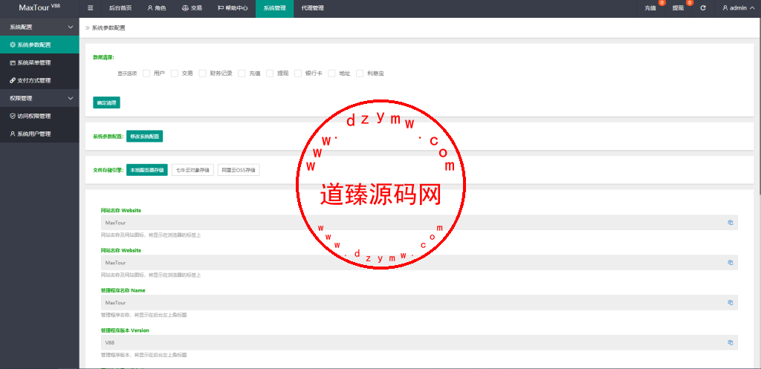The image size is (761, 369).
Task: Click the 管理程序名称 Name input field
Action: tap(419, 303)
